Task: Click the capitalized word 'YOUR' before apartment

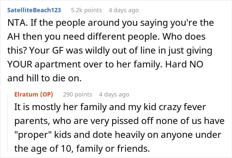Action: pos(20,64)
